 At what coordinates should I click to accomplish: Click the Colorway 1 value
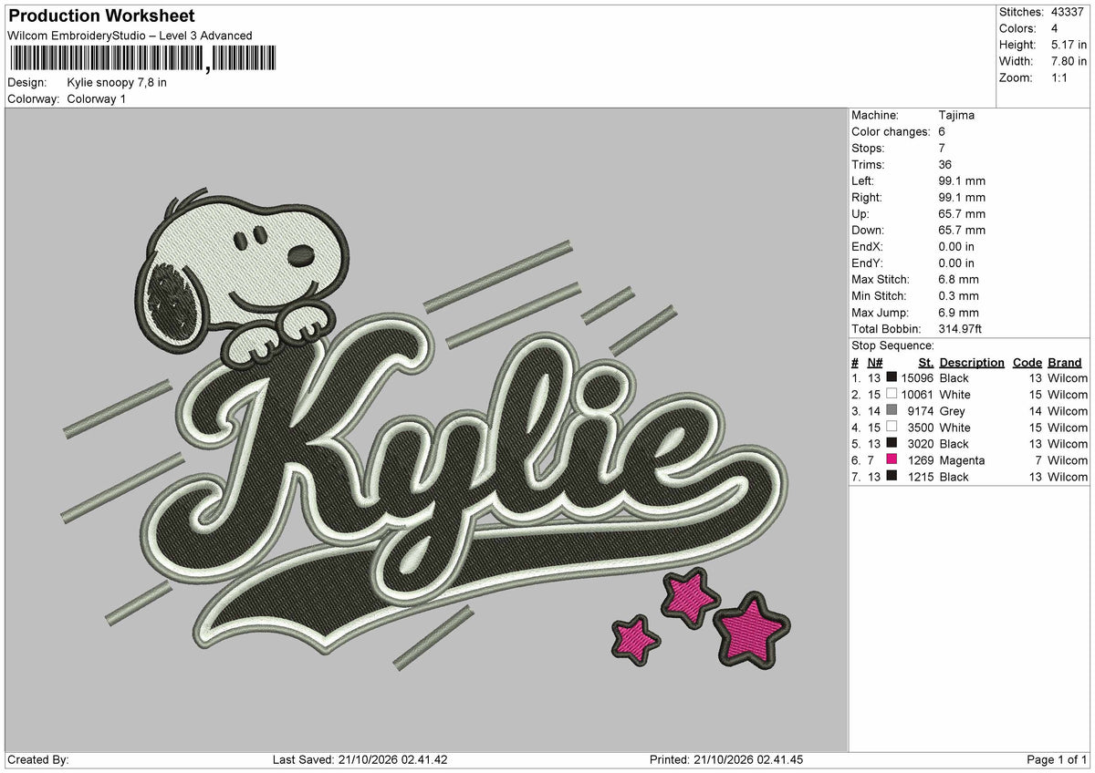(x=97, y=98)
